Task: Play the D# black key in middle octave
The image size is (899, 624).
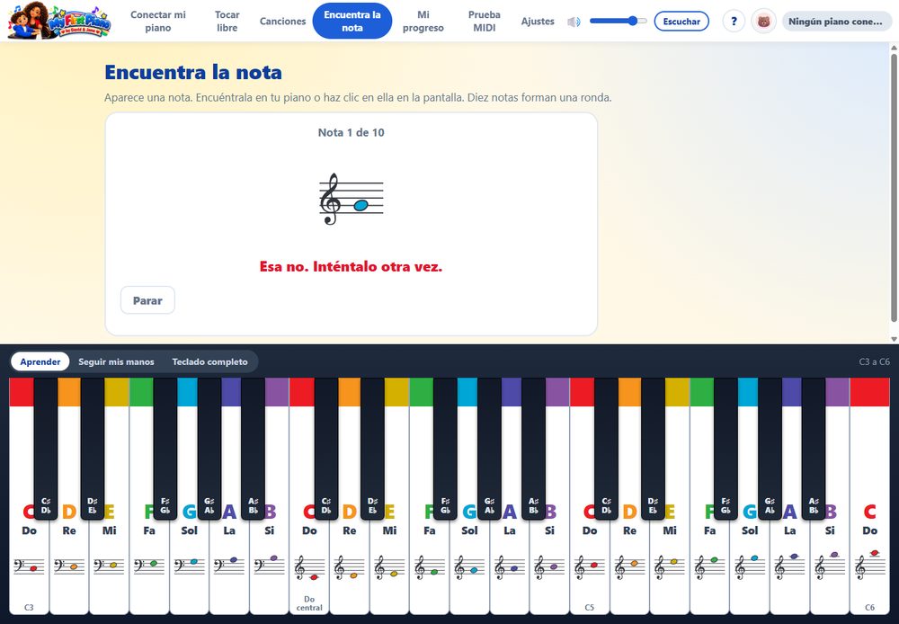Action: (x=373, y=448)
